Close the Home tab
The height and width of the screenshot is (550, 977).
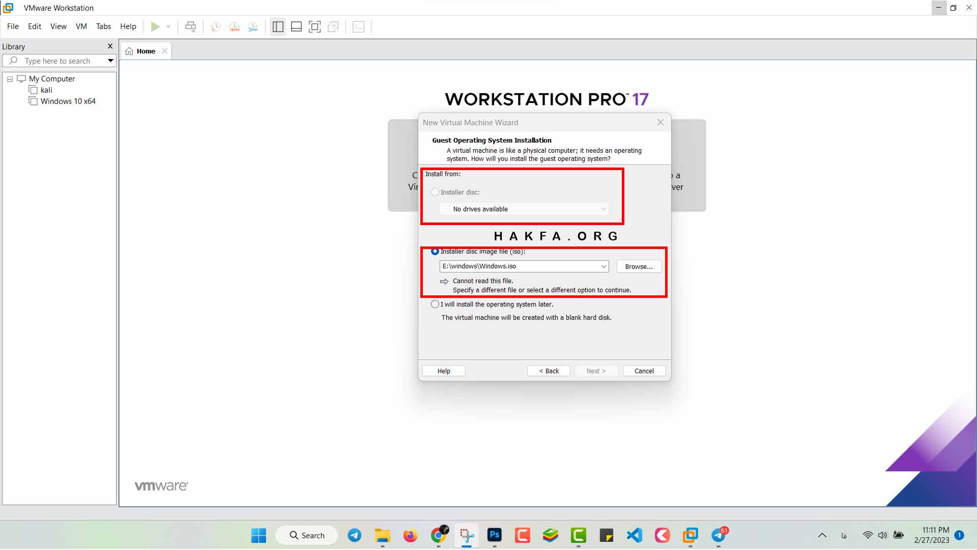point(164,51)
